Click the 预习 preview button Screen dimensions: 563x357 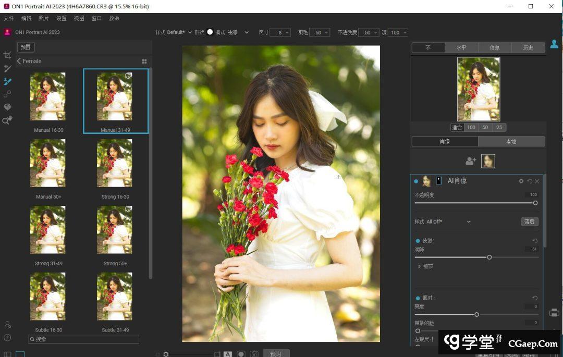tap(276, 353)
